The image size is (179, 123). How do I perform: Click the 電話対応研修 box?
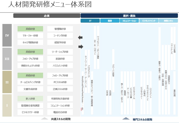[60, 112]
